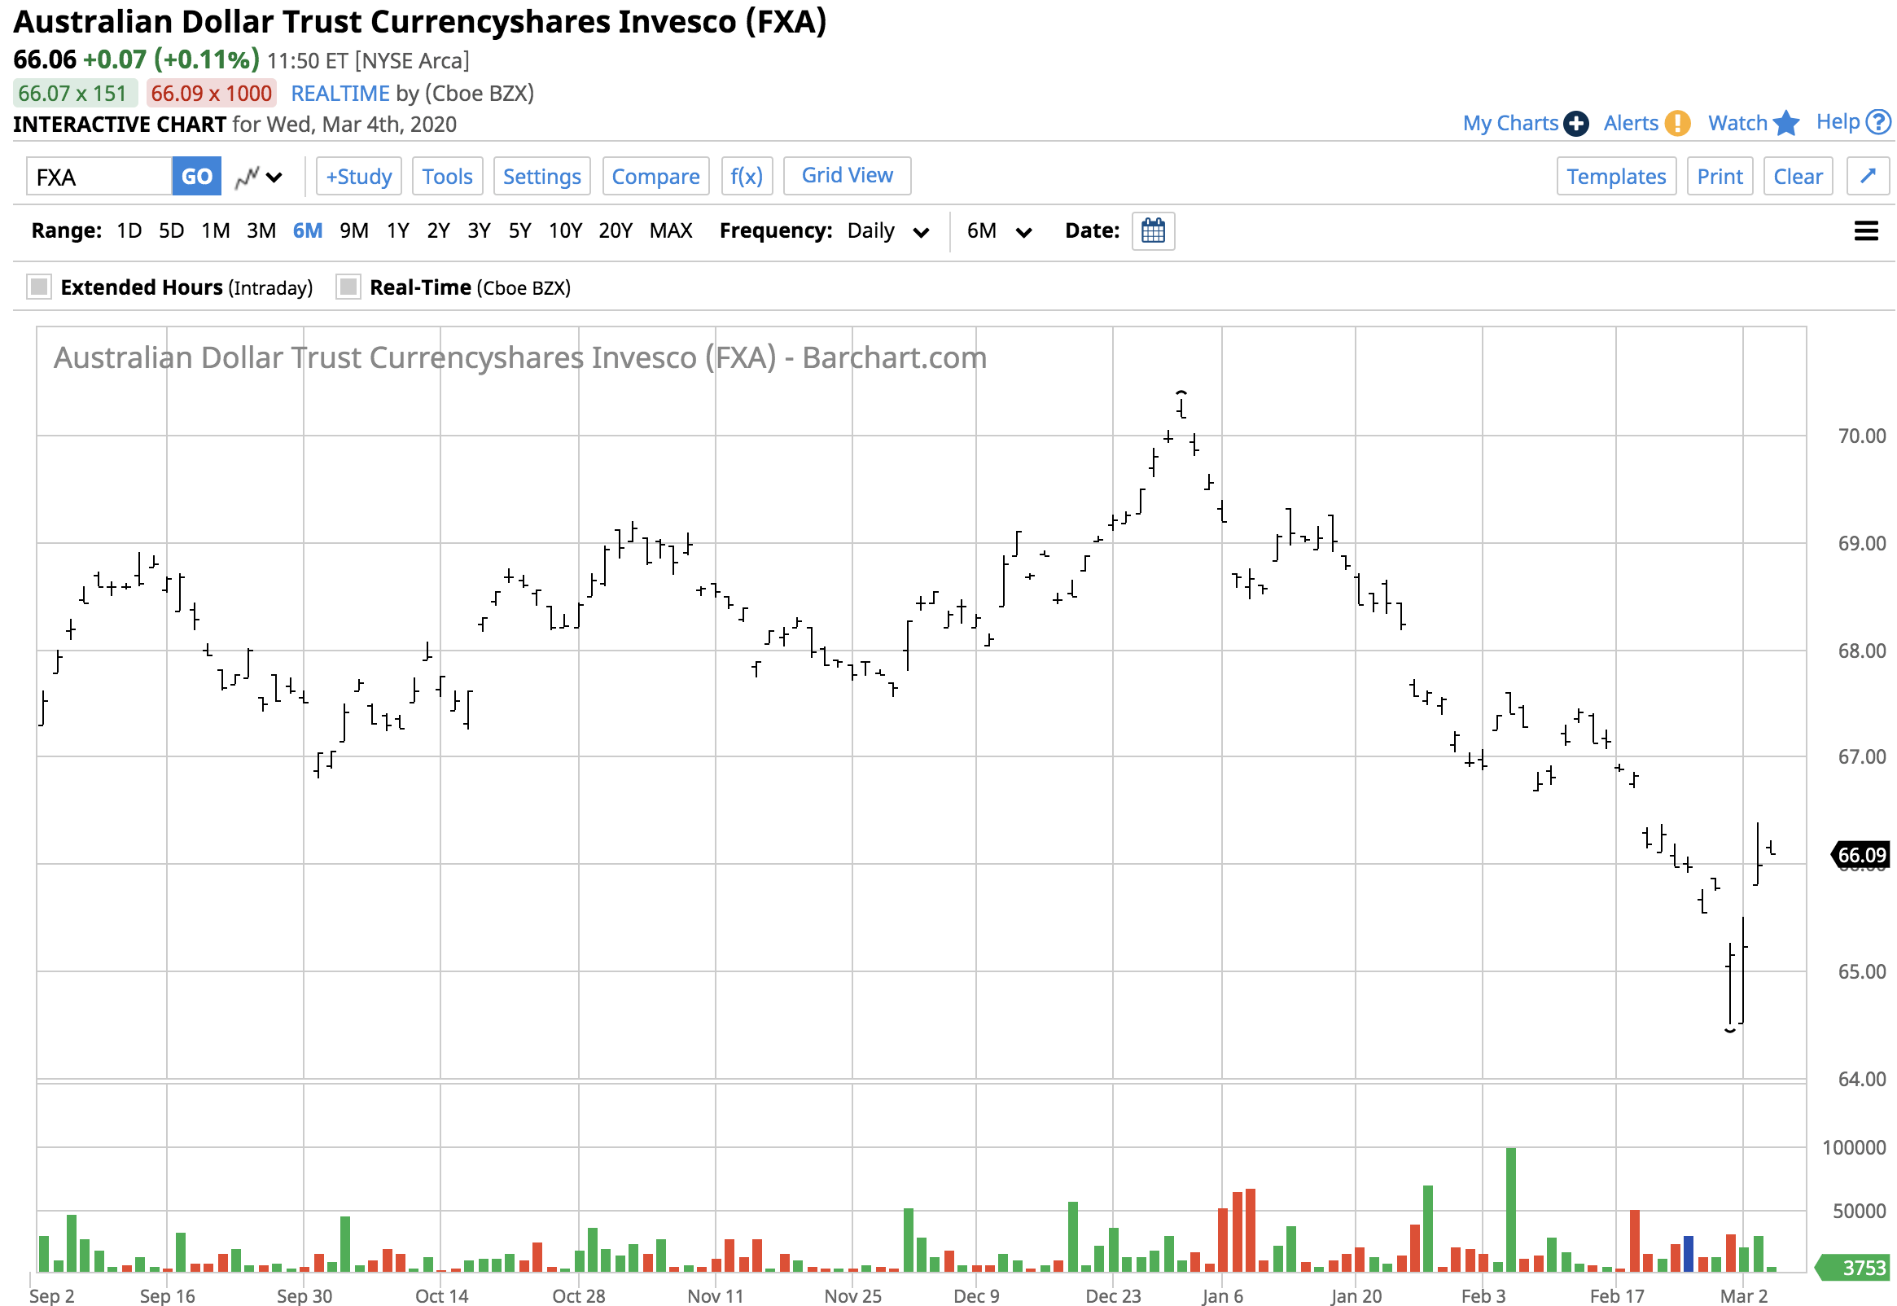Click the Mar 2 date axis label
Image resolution: width=1897 pixels, height=1306 pixels.
click(x=1742, y=1295)
